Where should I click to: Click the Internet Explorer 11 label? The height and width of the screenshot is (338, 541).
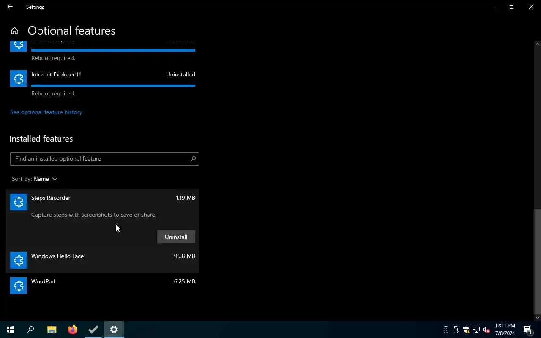pyautogui.click(x=56, y=74)
